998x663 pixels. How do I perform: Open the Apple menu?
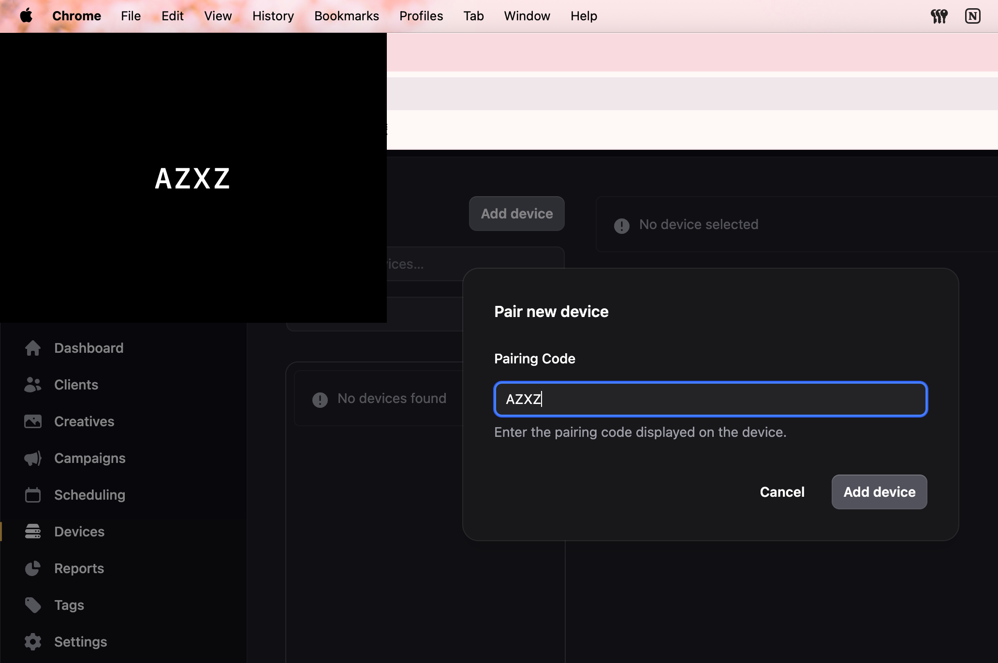click(26, 16)
